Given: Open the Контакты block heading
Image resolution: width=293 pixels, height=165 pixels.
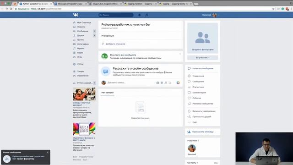Looking at the screenshot, I should coord(192,163).
